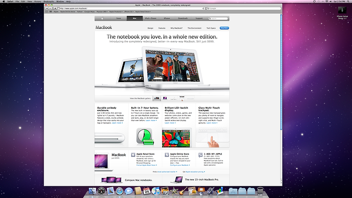Open the Applications folder stack in Dock
Image resolution: width=352 pixels, height=198 pixels.
[x=233, y=191]
